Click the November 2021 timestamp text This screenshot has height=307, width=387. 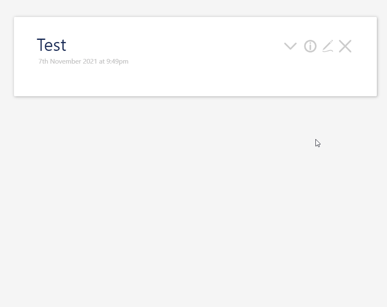[83, 61]
